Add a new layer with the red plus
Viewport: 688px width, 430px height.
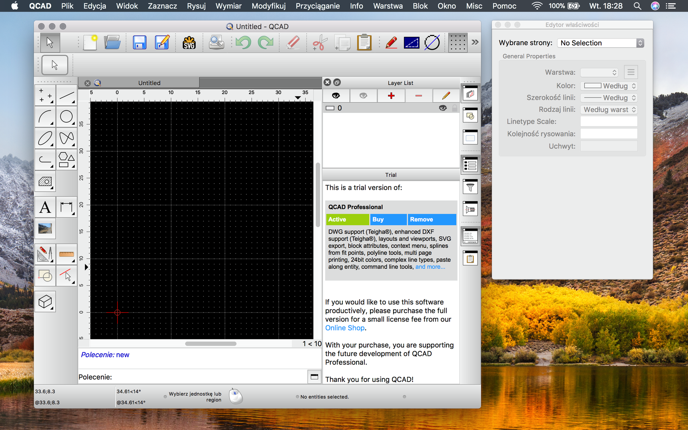391,96
